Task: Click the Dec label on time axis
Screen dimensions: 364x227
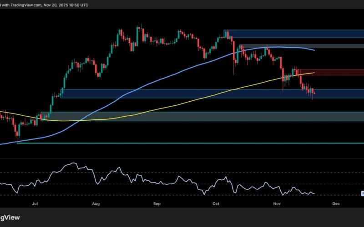Action: [x=336, y=204]
